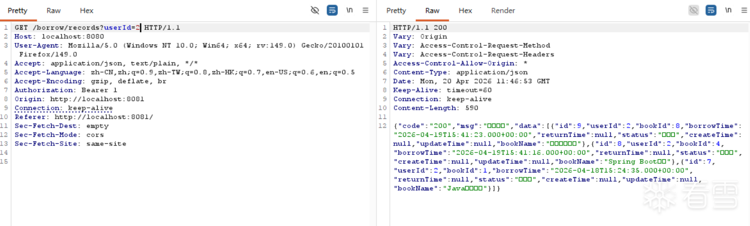Screen dimensions: 750x226
Task: Toggle word wrap in request editor
Action: pos(332,10)
